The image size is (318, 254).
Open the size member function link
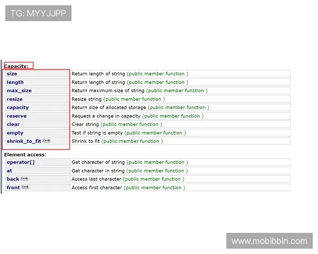tap(12, 74)
